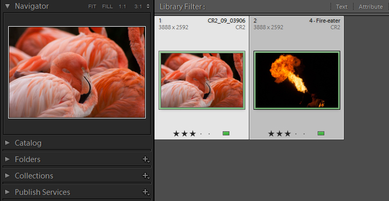Click index number 1 on flamingo cell

pyautogui.click(x=160, y=21)
